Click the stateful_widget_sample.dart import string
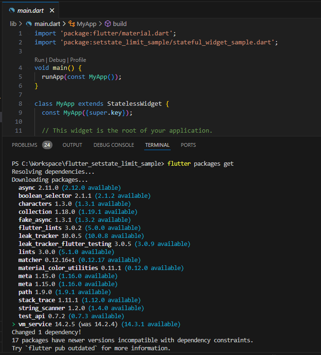This screenshot has width=321, height=355. [x=167, y=42]
